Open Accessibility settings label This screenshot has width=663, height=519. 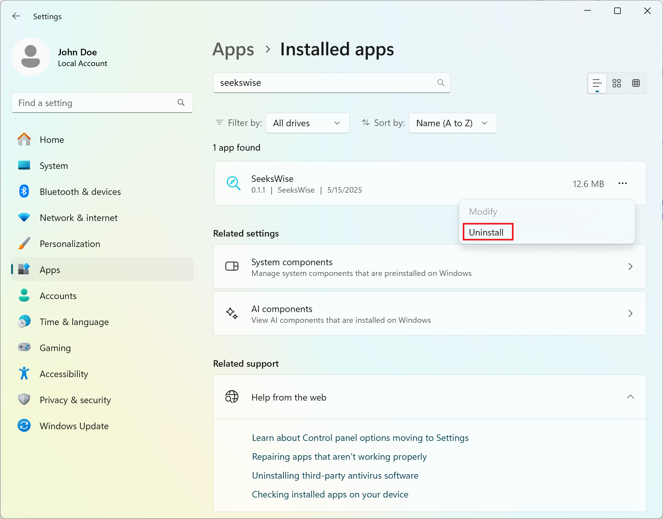click(x=64, y=374)
